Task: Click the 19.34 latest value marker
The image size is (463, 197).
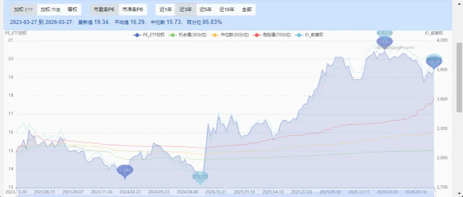Action: click(434, 62)
